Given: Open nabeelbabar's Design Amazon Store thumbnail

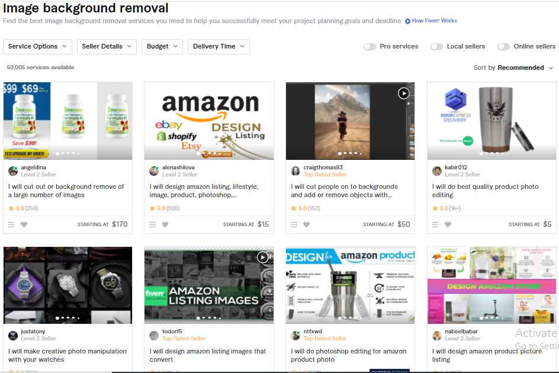Looking at the screenshot, I should (491, 285).
